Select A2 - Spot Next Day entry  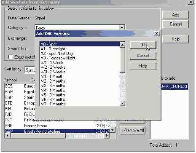[80, 54]
